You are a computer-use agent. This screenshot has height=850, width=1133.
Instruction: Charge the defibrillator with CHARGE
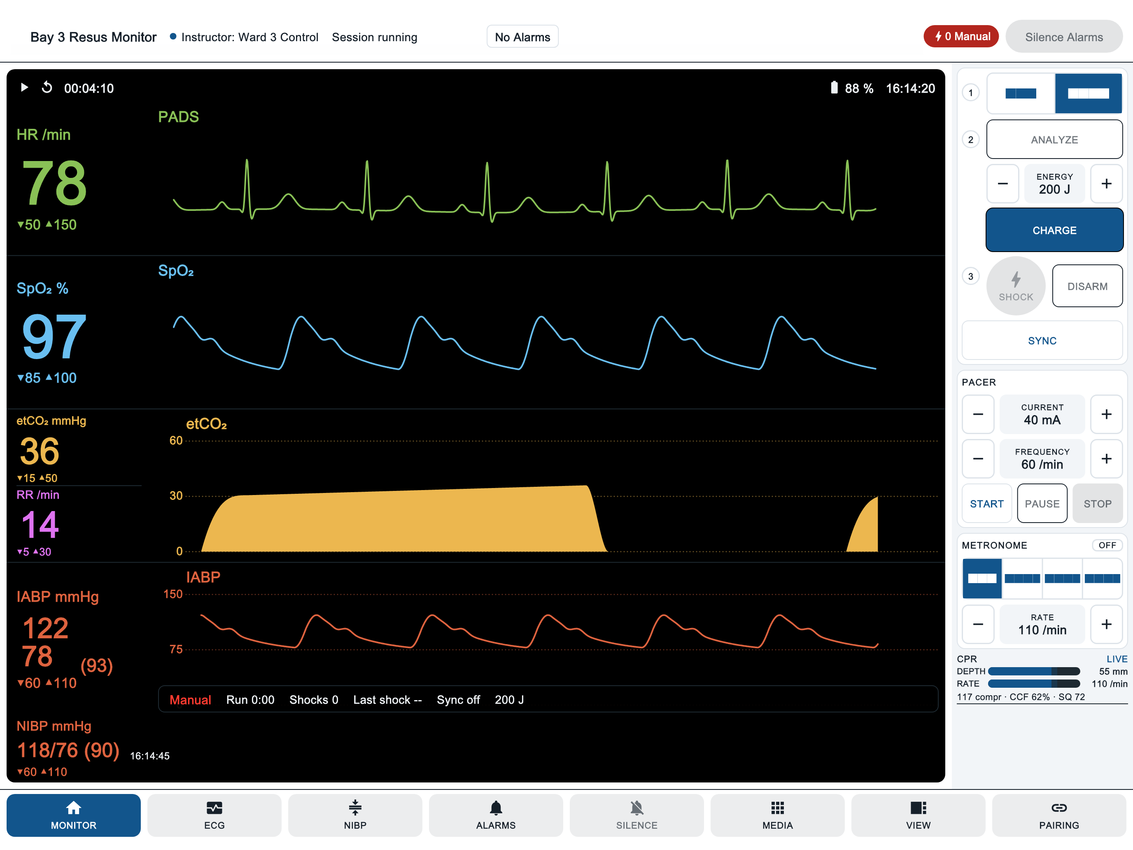(x=1055, y=230)
